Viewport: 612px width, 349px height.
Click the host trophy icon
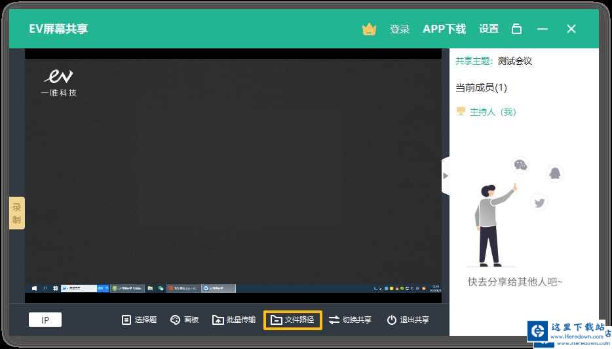tap(461, 111)
